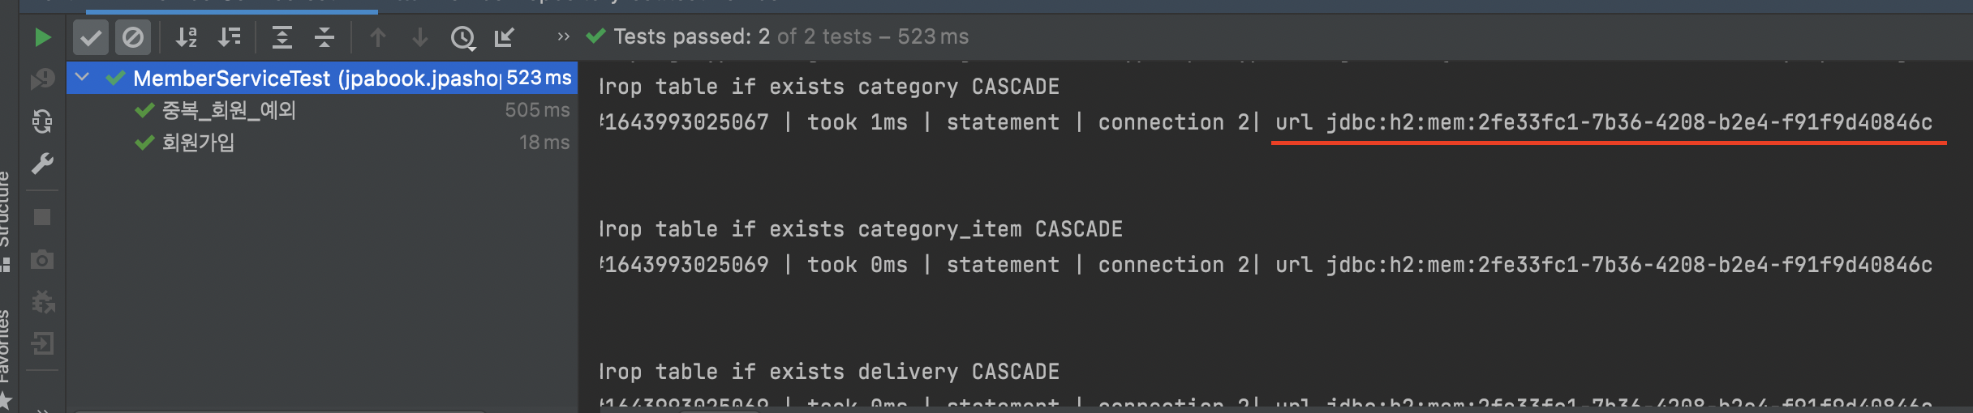Toggle auto-test rerun icon
The image size is (1973, 413).
[x=42, y=121]
